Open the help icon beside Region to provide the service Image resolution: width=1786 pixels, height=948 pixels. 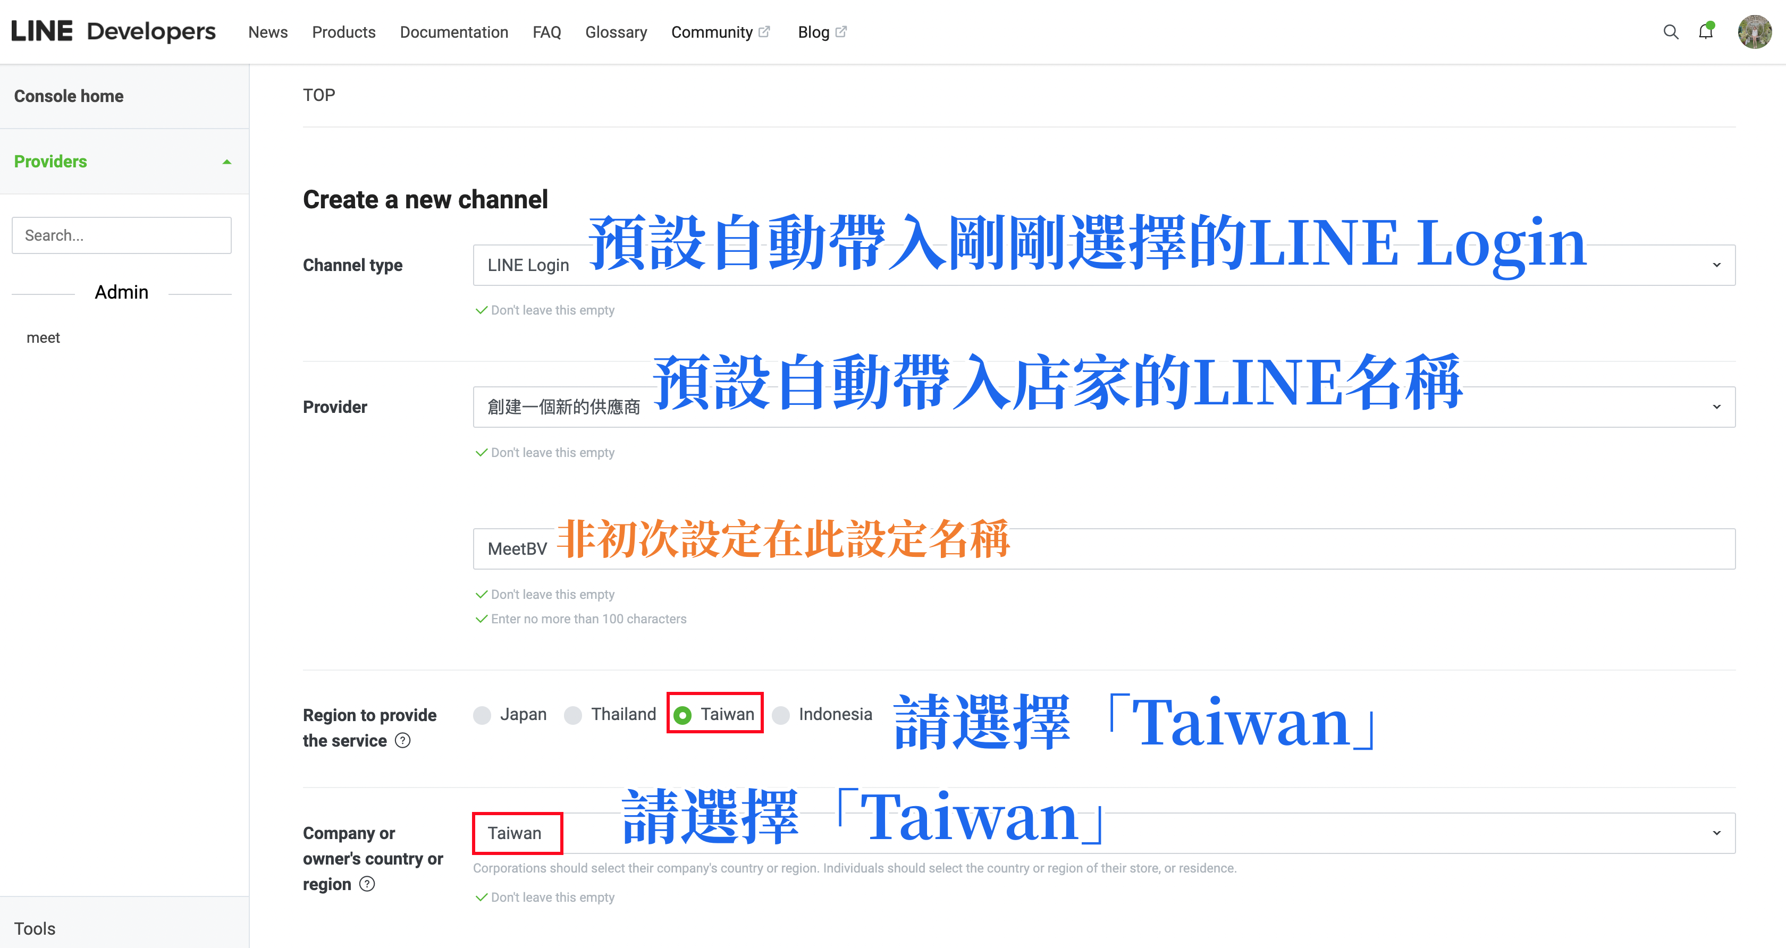(403, 740)
